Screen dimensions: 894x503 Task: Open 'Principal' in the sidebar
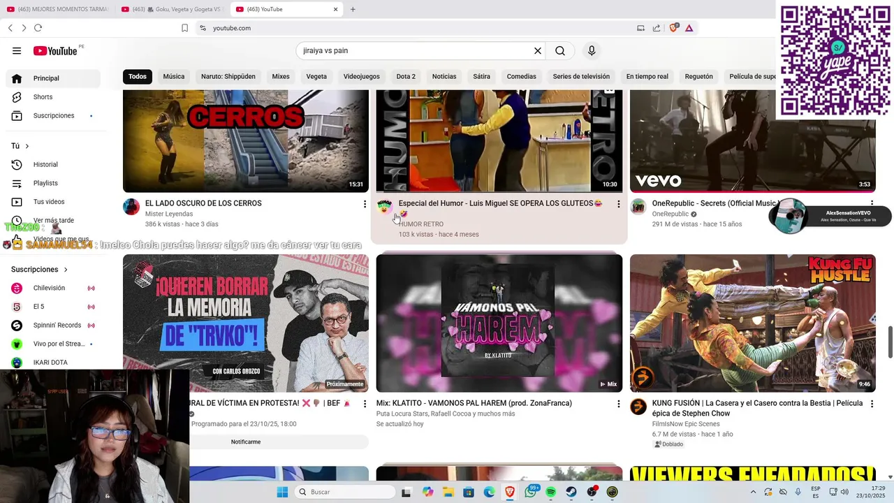click(53, 78)
